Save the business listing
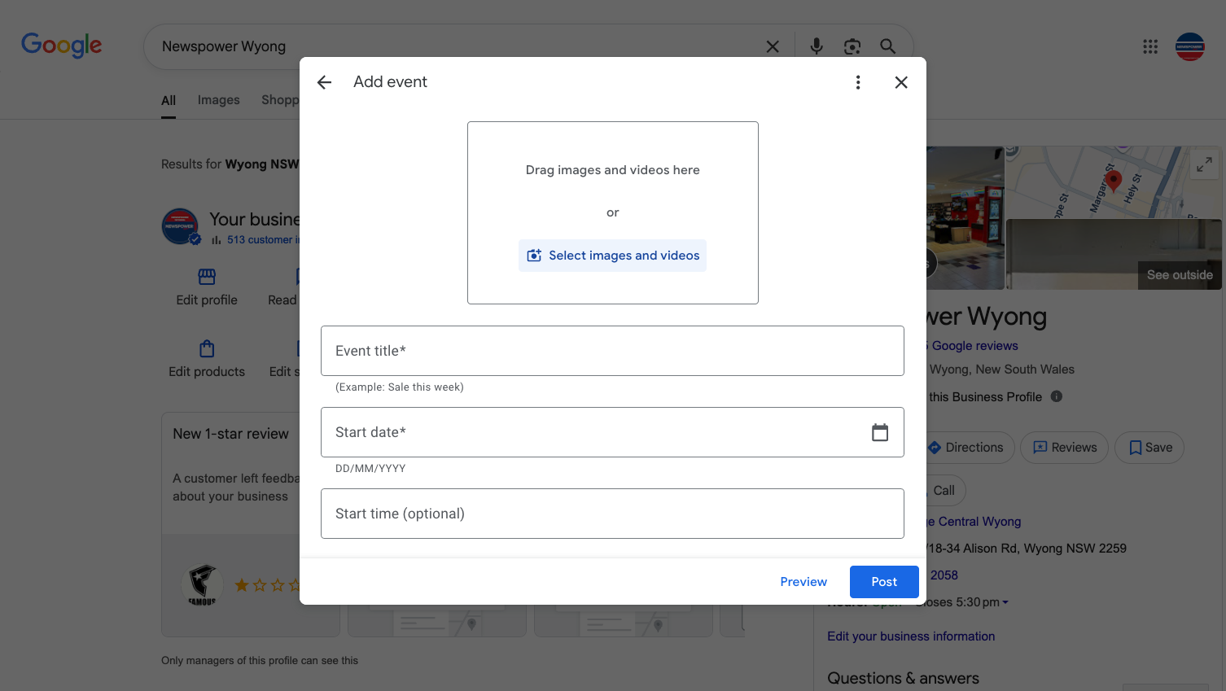Screen dimensions: 1226x691 pos(1149,448)
